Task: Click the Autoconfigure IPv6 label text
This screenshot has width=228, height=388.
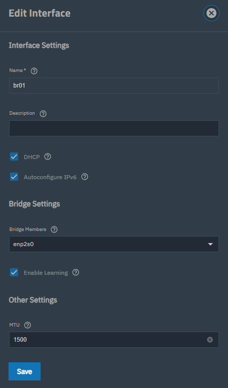Action: [50, 177]
